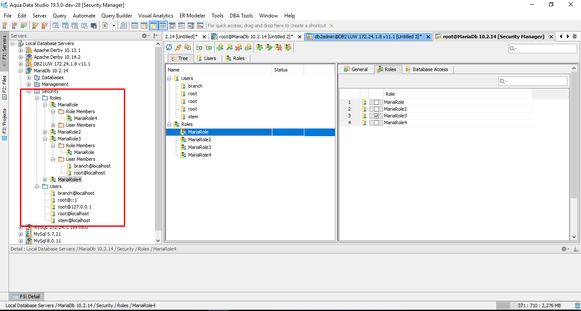Open the F2: Files side panel
581x311 pixels.
coord(4,88)
